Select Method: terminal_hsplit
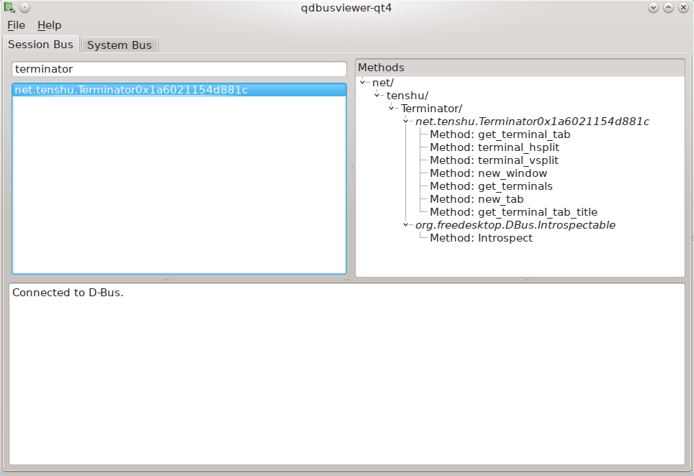The image size is (694, 476). (495, 147)
